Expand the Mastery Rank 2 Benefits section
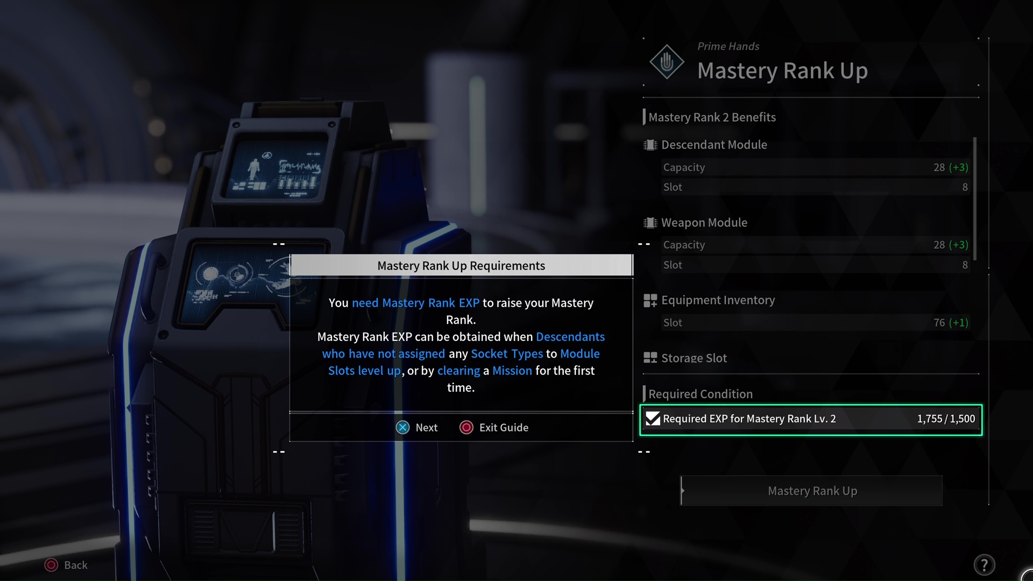The height and width of the screenshot is (581, 1033). coord(712,116)
